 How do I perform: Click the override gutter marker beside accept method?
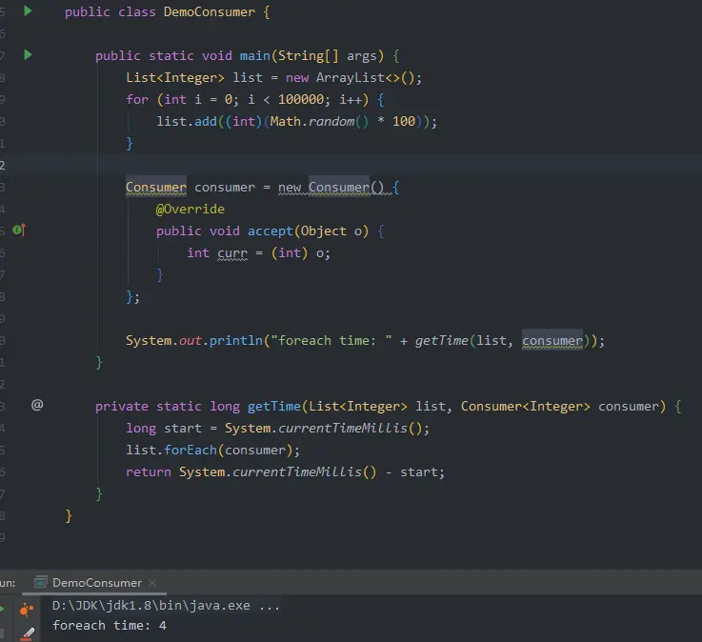pos(19,231)
